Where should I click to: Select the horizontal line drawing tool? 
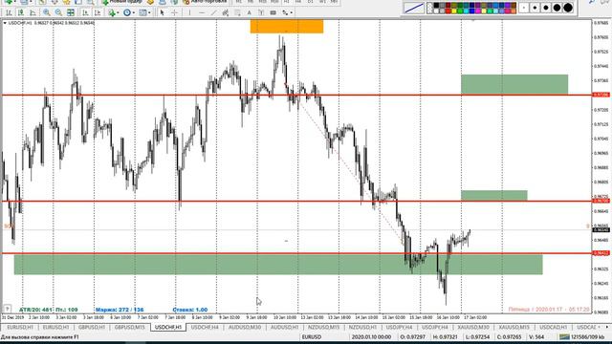202,12
